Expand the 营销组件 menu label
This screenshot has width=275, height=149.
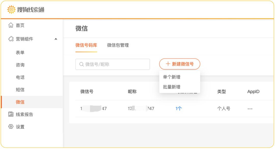coord(24,39)
